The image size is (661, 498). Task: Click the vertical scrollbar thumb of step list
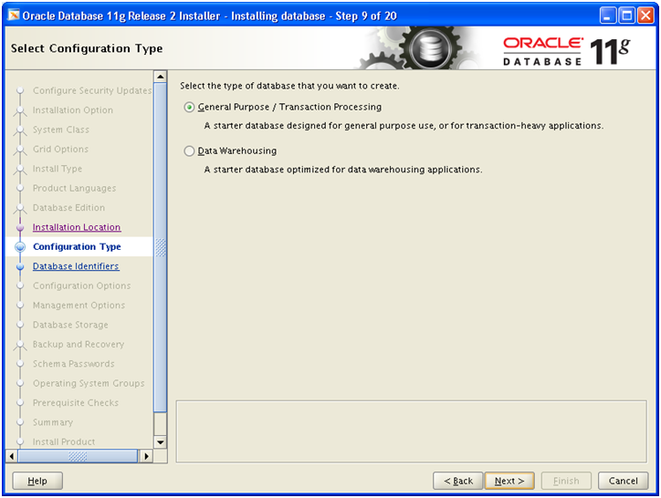(x=160, y=247)
